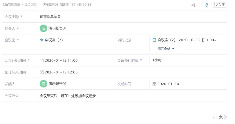Toggle the notification bell icon
The width and height of the screenshot is (235, 124).
tap(207, 5)
